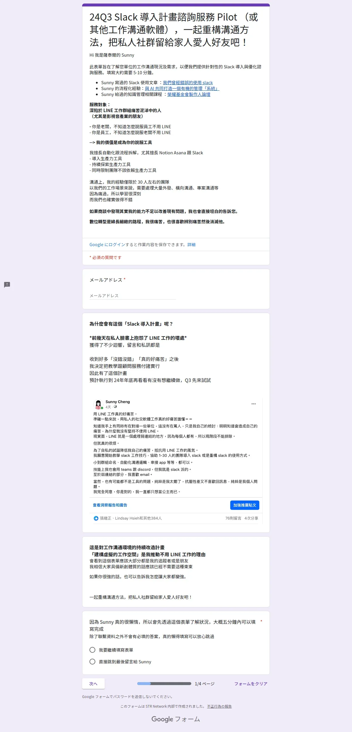Click the 4次分享 text
The width and height of the screenshot is (352, 732).
[251, 518]
